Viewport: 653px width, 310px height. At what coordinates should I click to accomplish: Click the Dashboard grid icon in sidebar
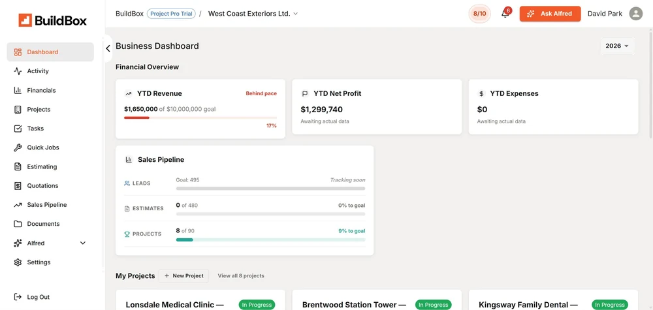18,52
